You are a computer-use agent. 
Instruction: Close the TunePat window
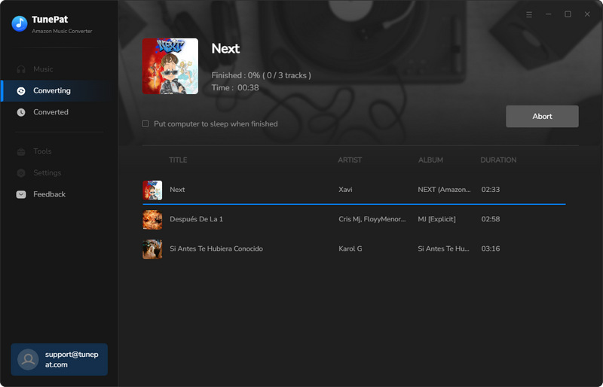point(587,14)
